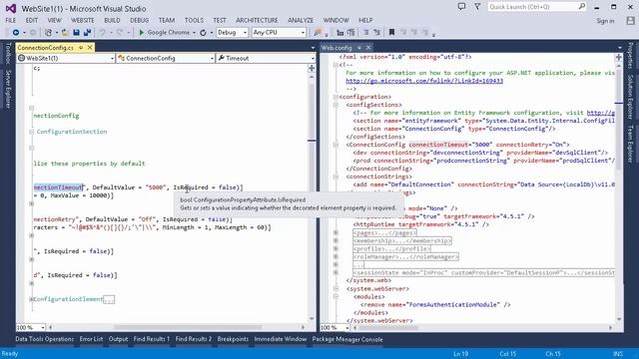The height and width of the screenshot is (359, 639).
Task: Expand the collapsed membership element
Action: pyautogui.click(x=335, y=241)
